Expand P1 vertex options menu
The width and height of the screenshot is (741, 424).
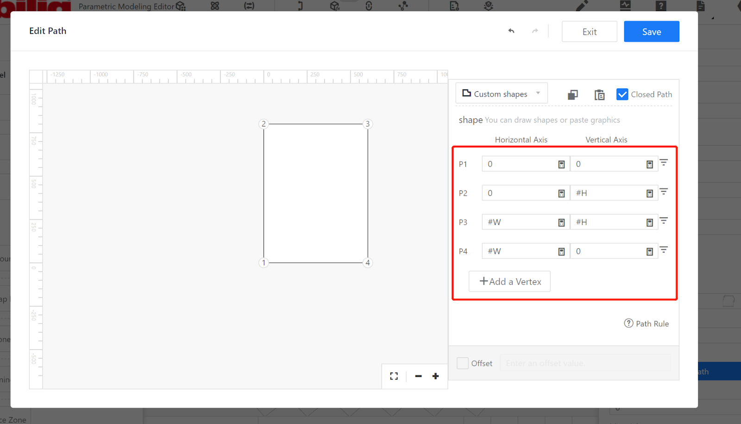point(664,162)
